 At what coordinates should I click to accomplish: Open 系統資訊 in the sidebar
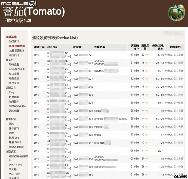14,41
